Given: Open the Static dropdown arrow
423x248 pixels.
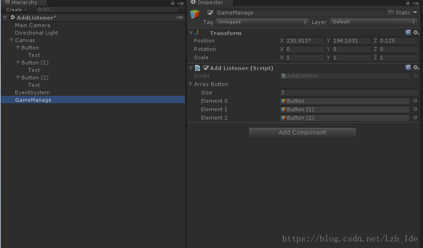Looking at the screenshot, I should 415,13.
